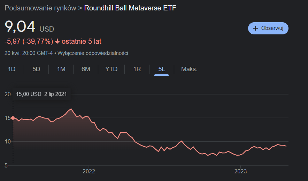
Task: Open the Wyłączenie odpowiedzialności disclaimer link
Action: (x=93, y=53)
